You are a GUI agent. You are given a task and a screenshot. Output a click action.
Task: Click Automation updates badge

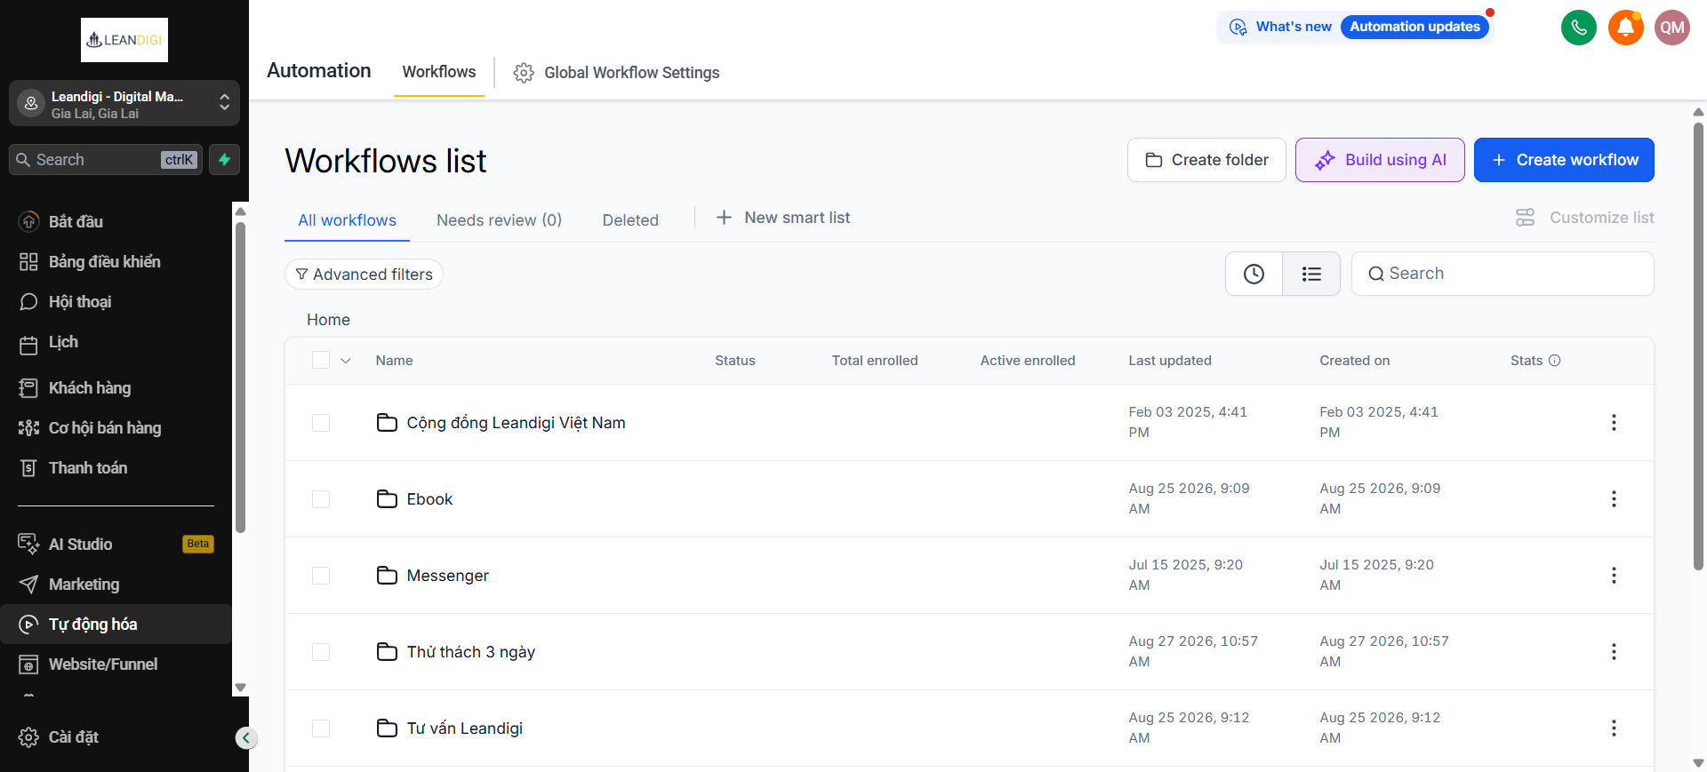(x=1414, y=27)
